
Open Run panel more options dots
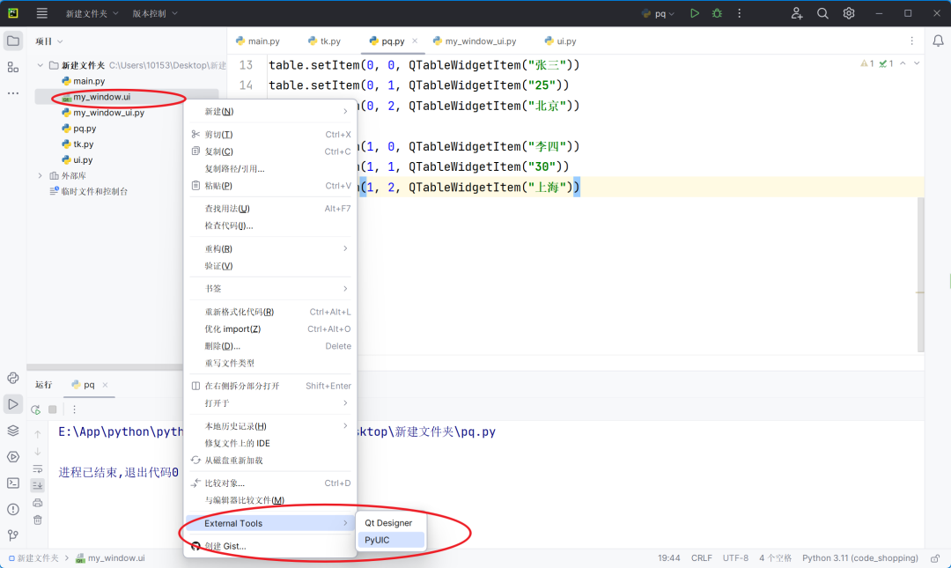[74, 409]
